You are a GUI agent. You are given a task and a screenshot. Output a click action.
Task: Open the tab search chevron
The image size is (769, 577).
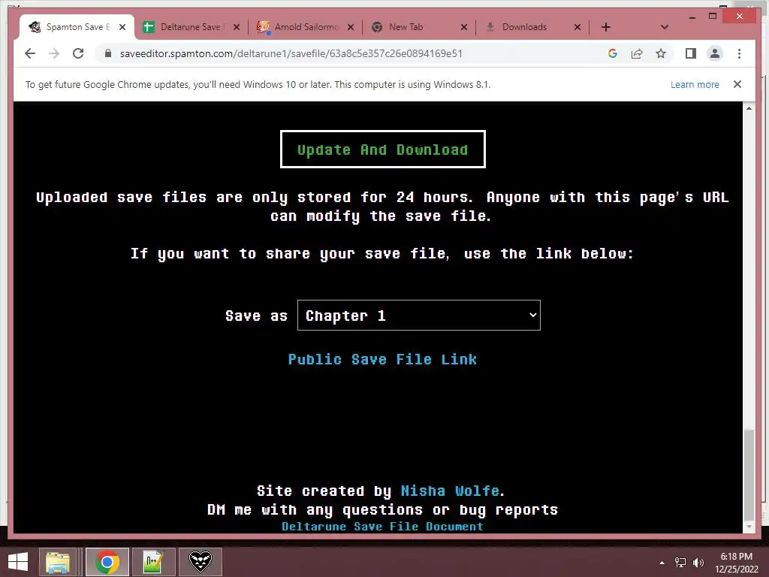[665, 27]
